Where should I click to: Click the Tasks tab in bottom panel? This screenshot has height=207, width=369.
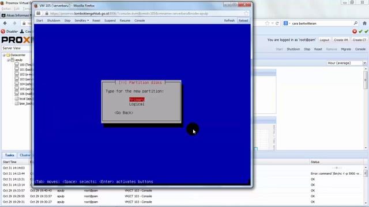[x=9, y=155]
